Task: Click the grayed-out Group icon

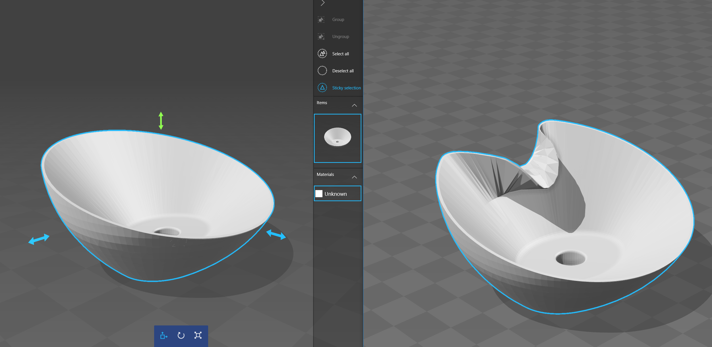Action: (321, 19)
